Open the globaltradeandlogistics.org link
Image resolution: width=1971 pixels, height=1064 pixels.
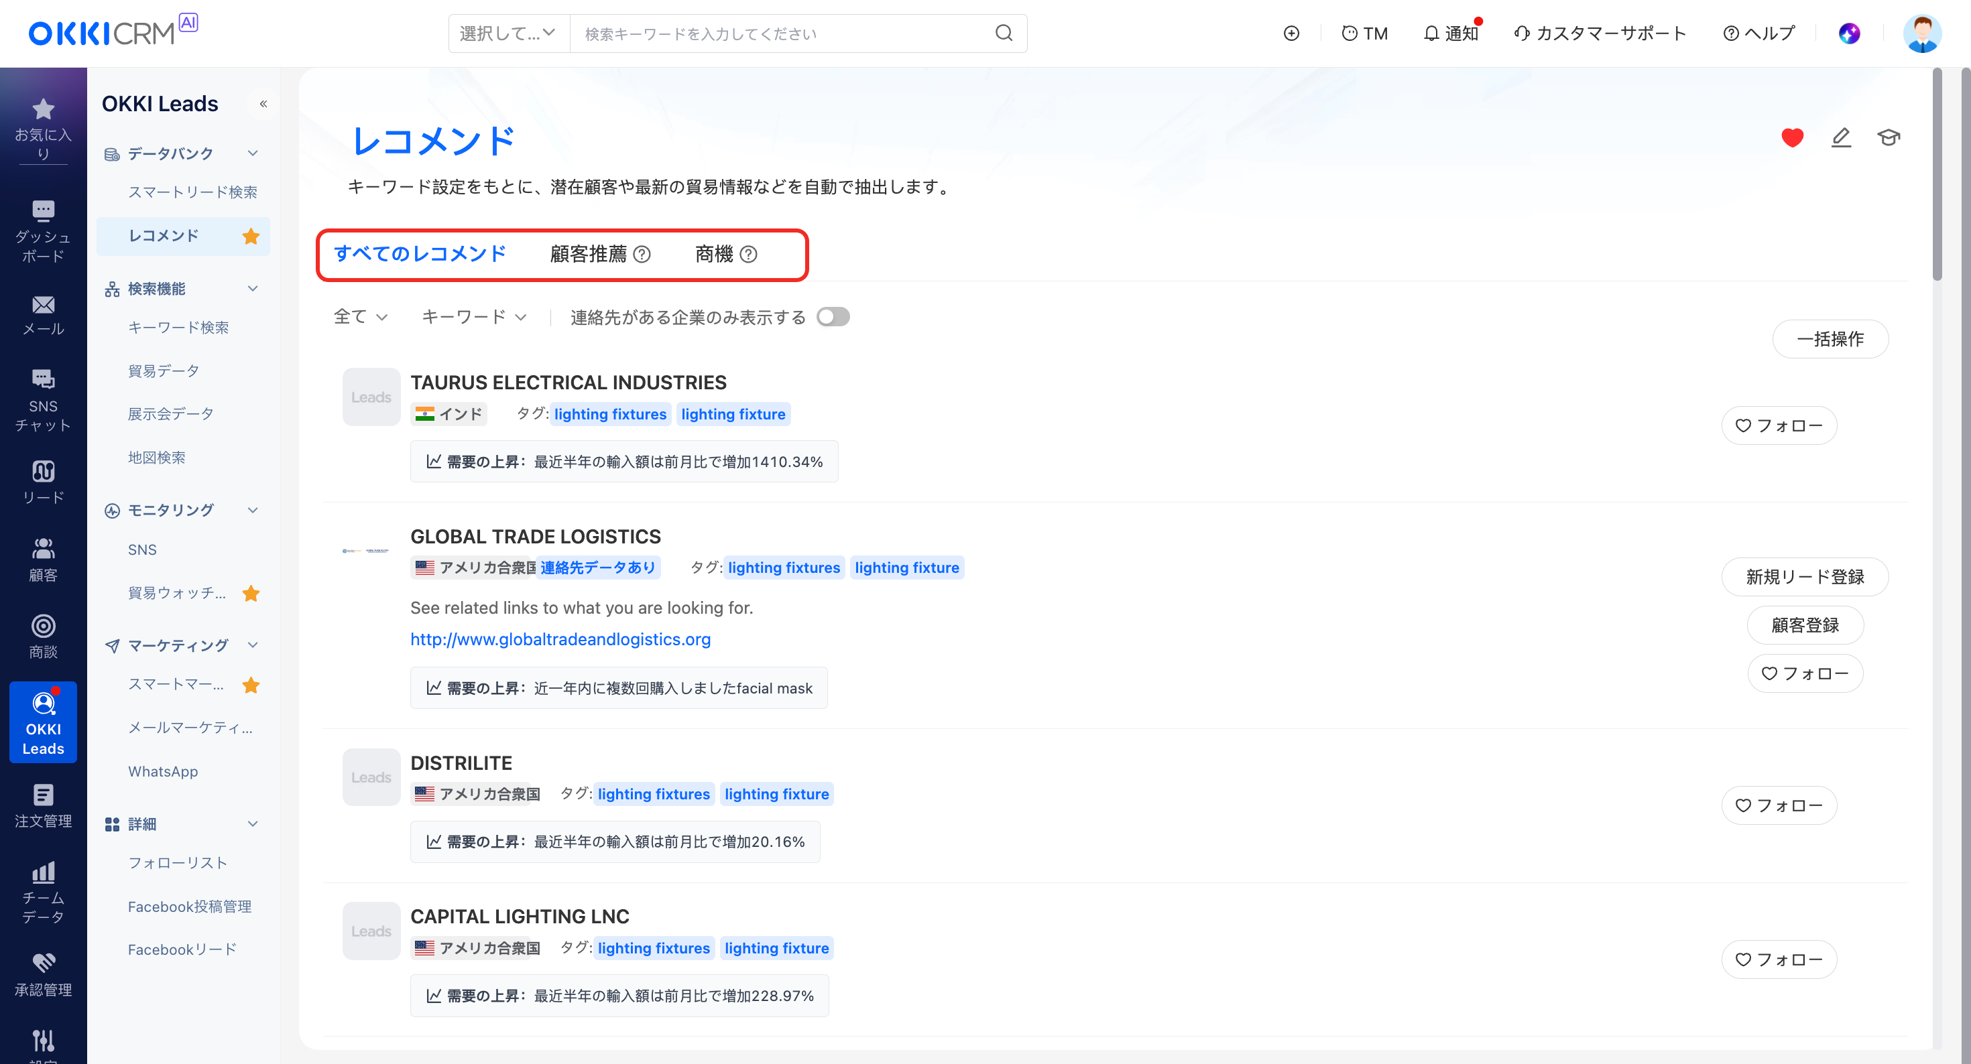pos(560,639)
